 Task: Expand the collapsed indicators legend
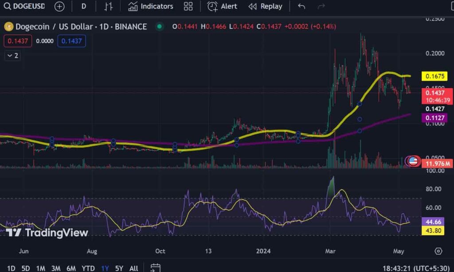[x=12, y=55]
